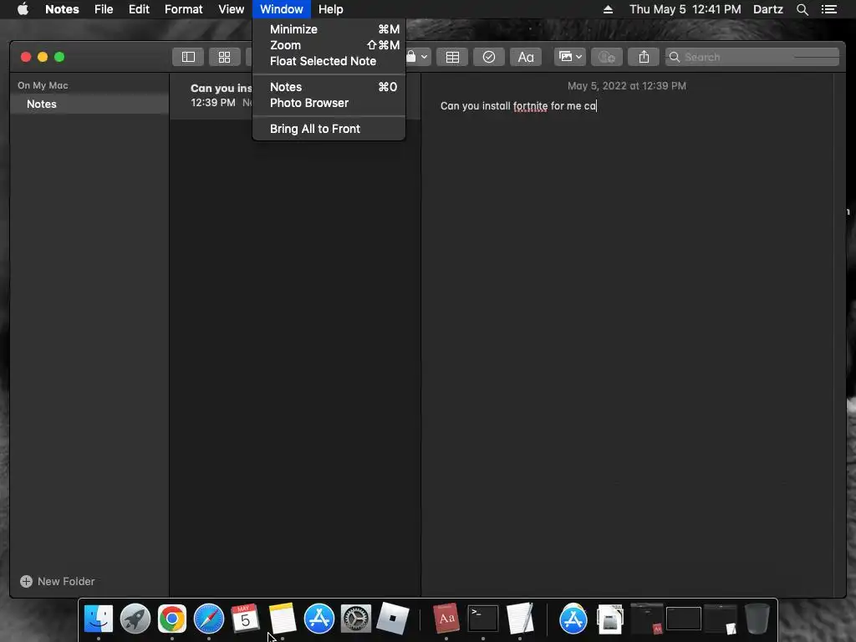Click the eject icon in menu bar

pos(609,9)
